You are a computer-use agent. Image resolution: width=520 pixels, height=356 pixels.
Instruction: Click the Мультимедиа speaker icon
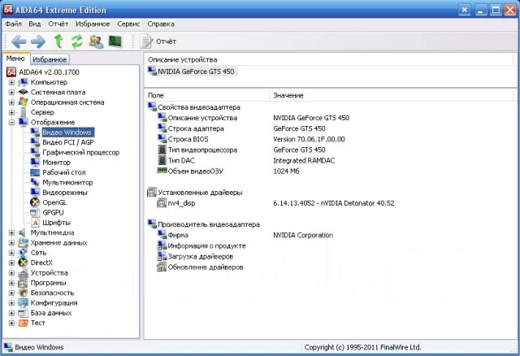coord(22,232)
